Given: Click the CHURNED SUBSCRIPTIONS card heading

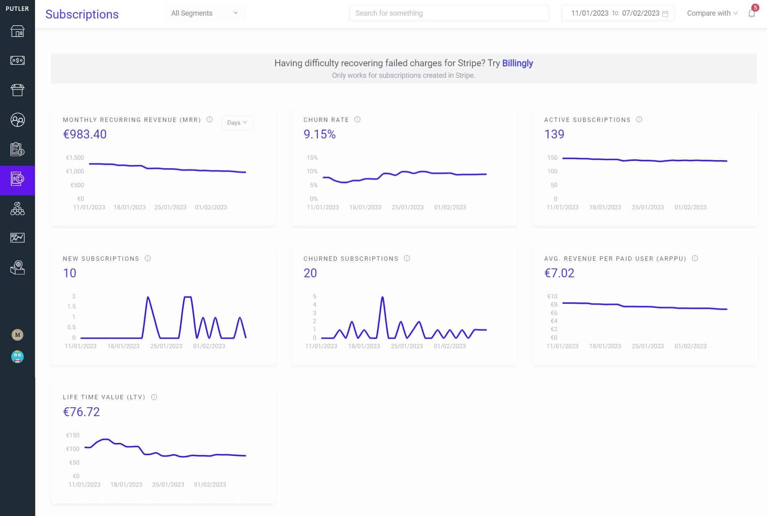Looking at the screenshot, I should click(x=351, y=259).
